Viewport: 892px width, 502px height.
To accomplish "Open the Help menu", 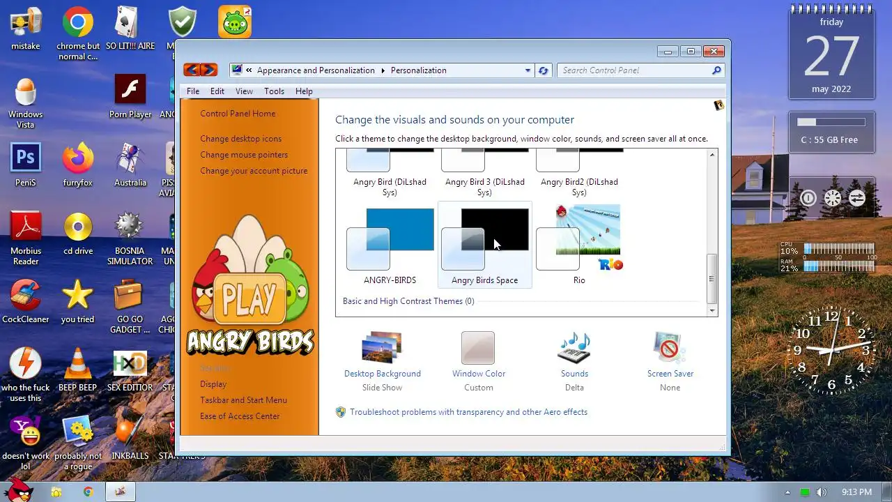I will (304, 91).
